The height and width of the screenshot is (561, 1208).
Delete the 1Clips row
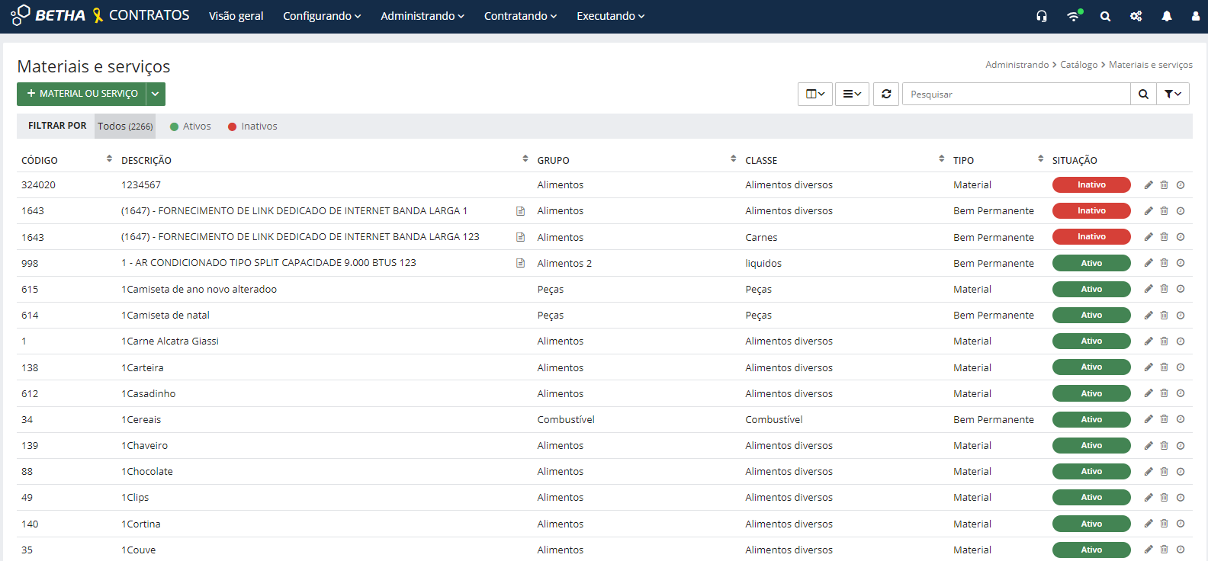click(1165, 498)
